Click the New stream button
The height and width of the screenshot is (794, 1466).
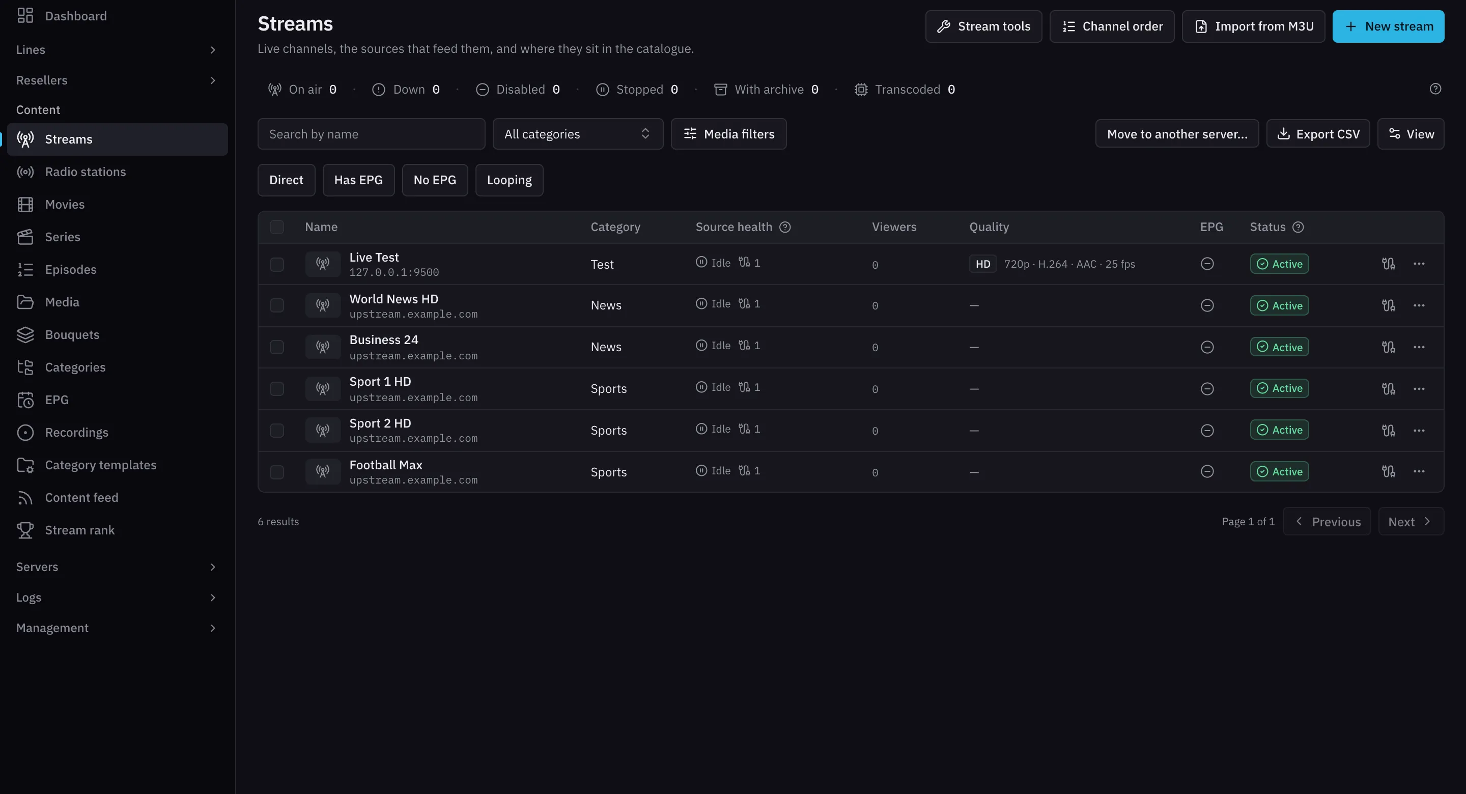coord(1388,26)
